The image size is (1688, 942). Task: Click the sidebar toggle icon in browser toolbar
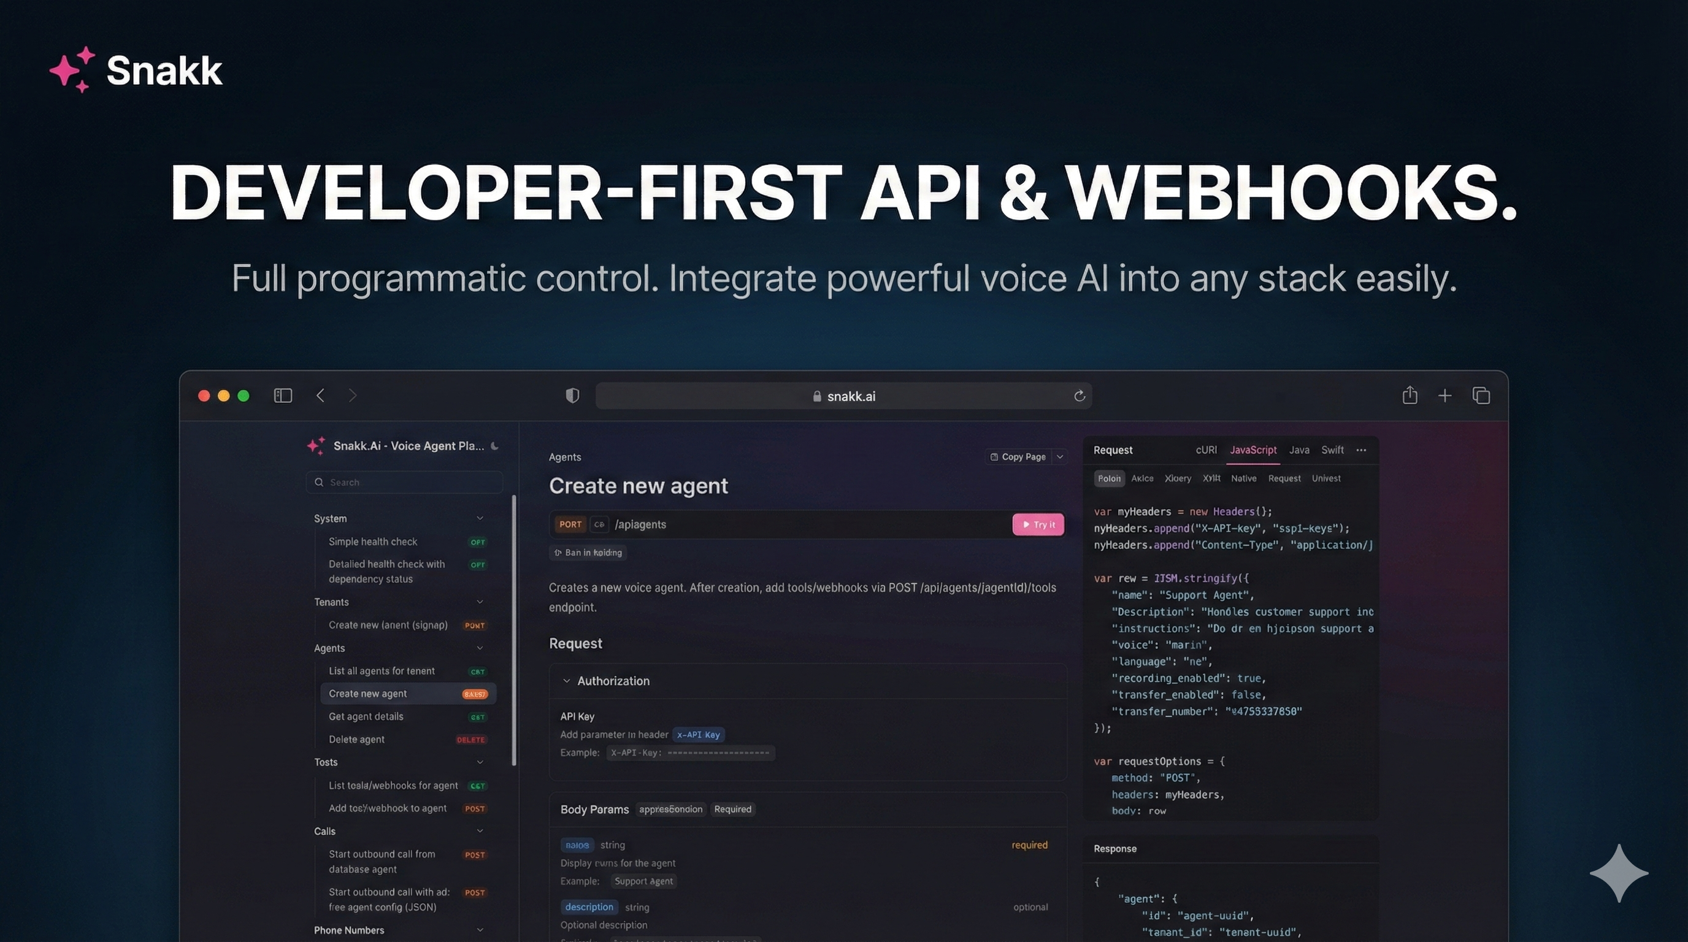282,396
